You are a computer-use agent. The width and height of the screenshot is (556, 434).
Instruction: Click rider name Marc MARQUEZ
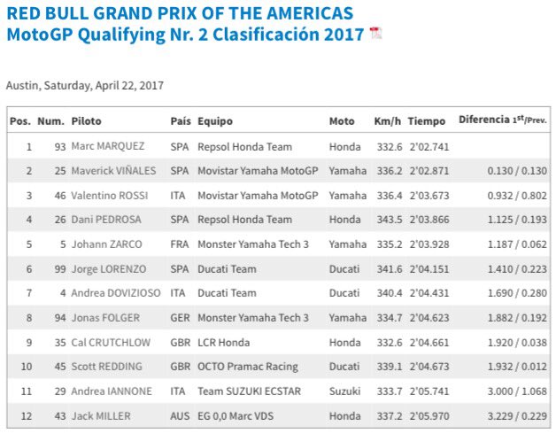point(107,146)
